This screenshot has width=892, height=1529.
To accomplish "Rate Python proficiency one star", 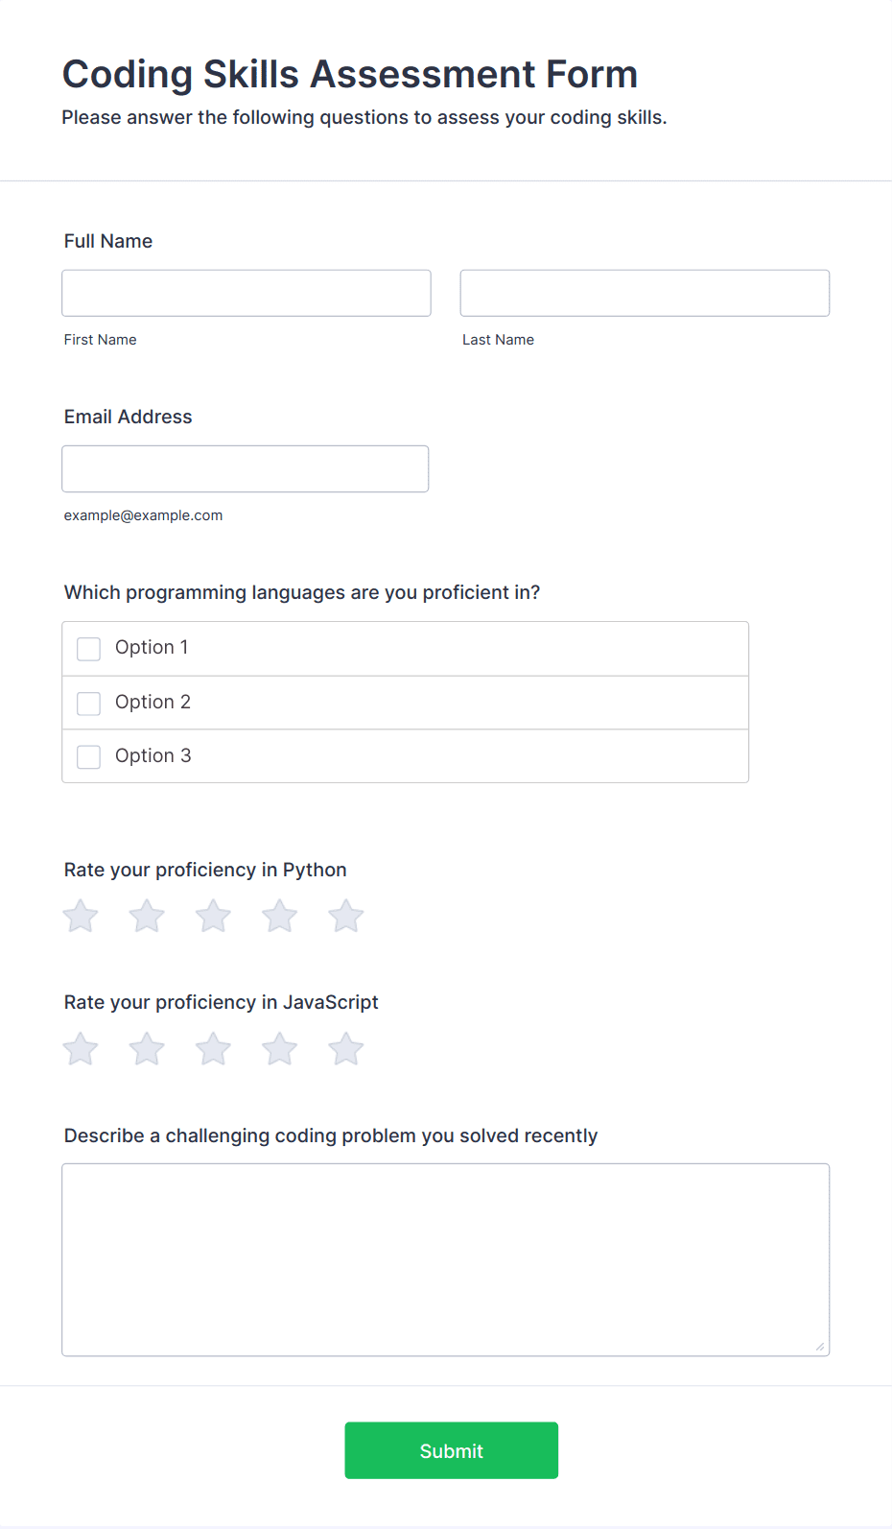I will click(x=81, y=917).
